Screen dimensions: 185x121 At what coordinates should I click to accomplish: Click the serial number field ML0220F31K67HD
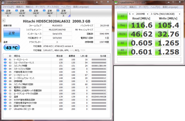click(57, 29)
